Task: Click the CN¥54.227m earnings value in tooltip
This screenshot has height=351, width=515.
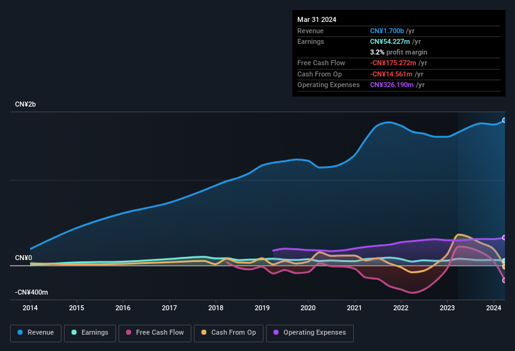Action: click(390, 41)
